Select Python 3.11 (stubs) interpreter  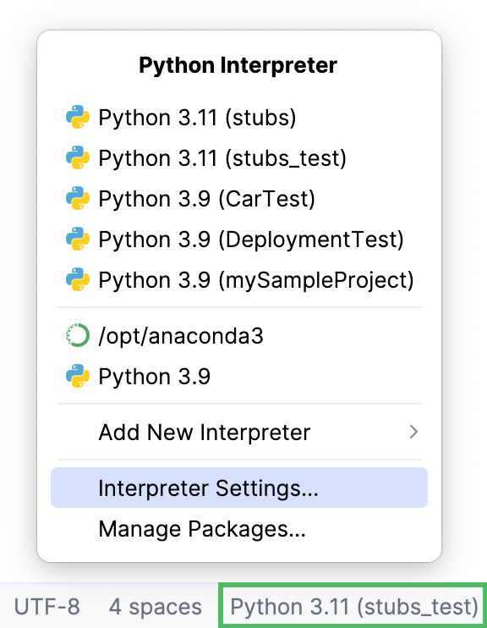[239, 117]
